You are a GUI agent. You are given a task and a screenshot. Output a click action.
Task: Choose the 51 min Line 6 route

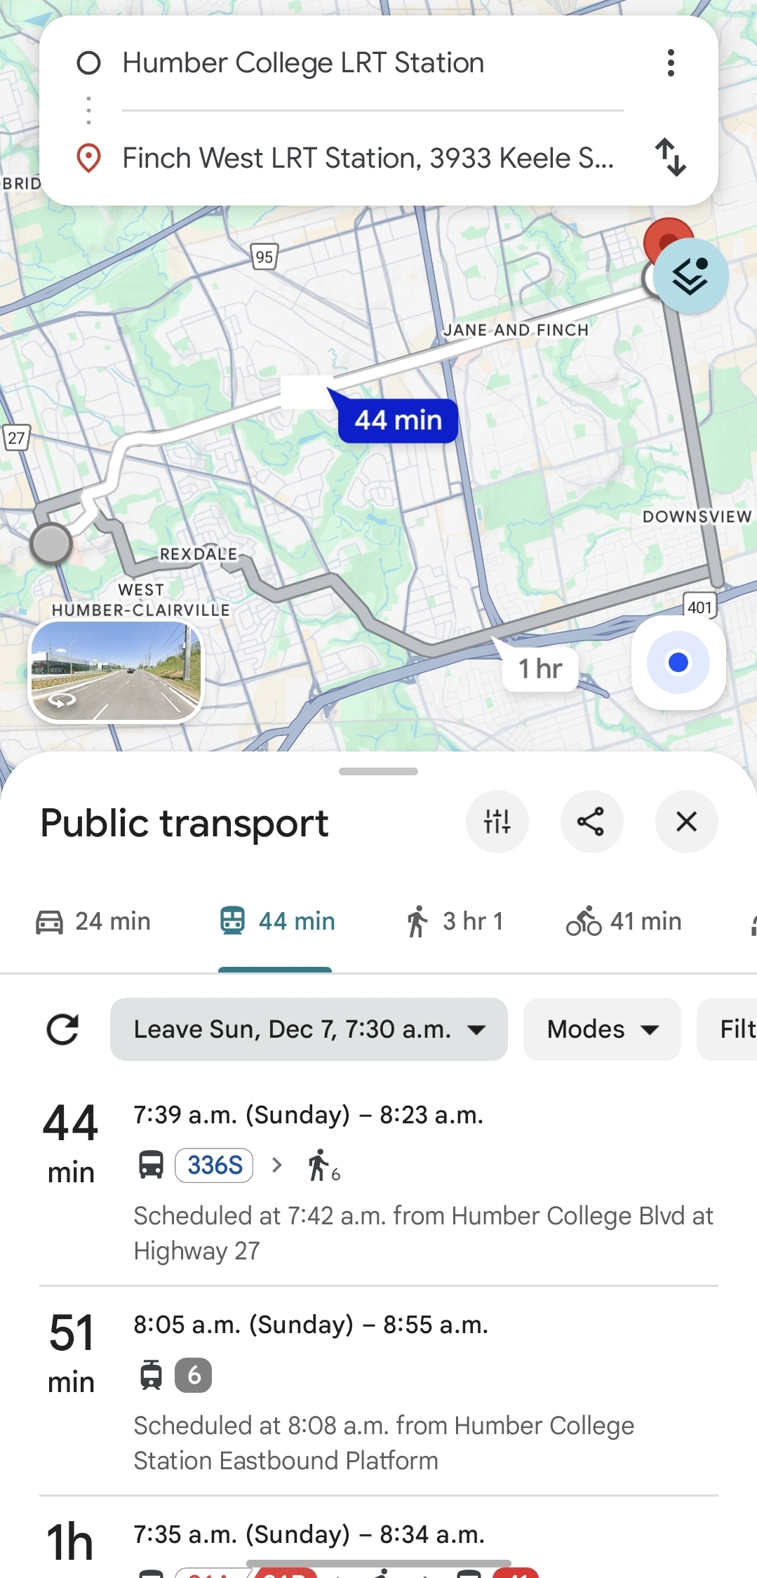click(379, 1391)
